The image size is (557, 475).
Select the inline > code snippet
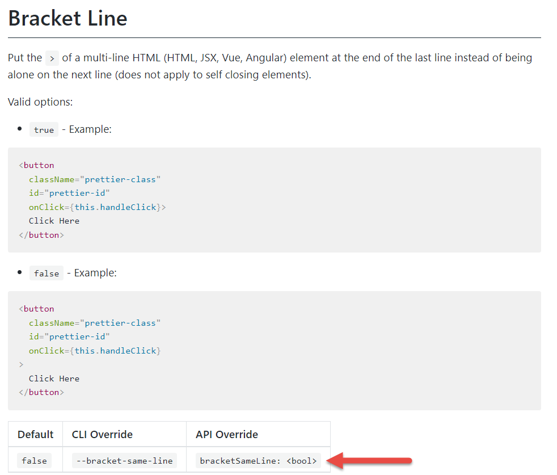click(x=51, y=58)
